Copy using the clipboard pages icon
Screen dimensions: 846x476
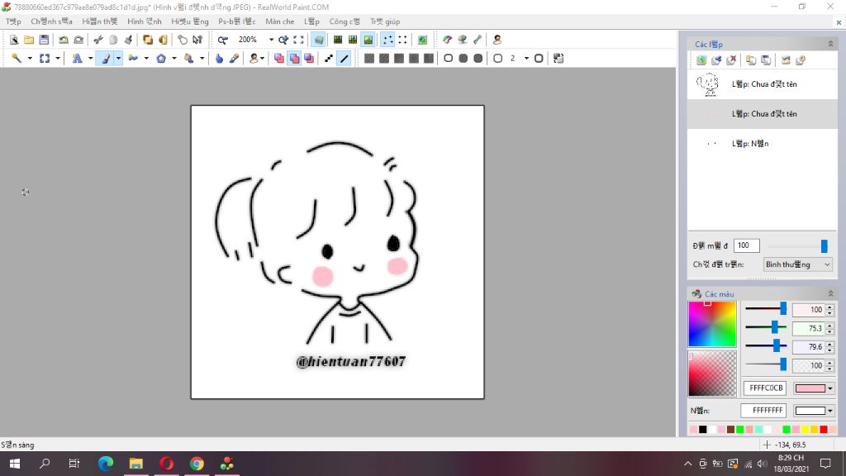(x=113, y=40)
